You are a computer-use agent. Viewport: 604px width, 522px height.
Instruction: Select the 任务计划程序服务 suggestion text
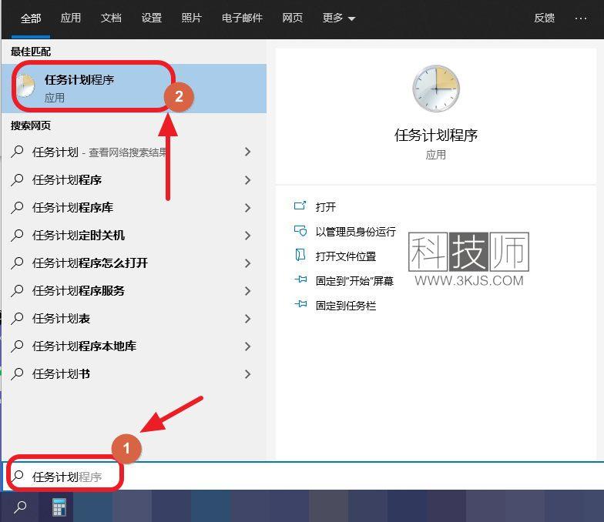coord(79,291)
